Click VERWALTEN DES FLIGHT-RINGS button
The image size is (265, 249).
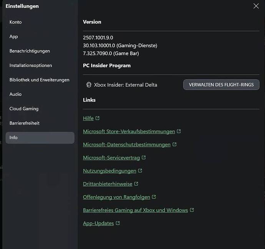221,85
